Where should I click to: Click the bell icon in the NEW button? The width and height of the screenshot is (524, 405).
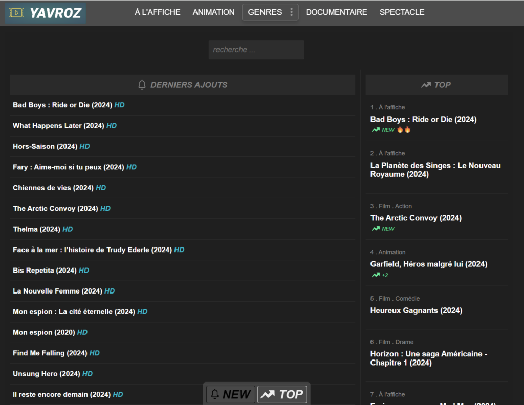point(215,394)
